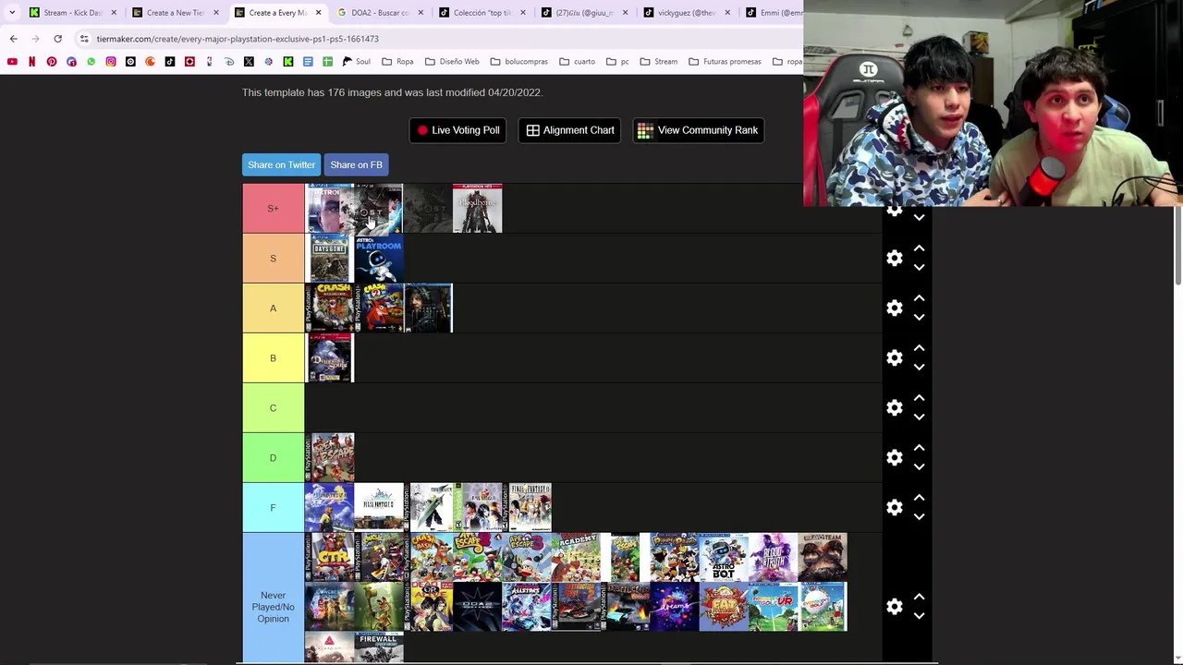1183x665 pixels.
Task: Open settings gear for the A tier row
Action: (x=894, y=308)
